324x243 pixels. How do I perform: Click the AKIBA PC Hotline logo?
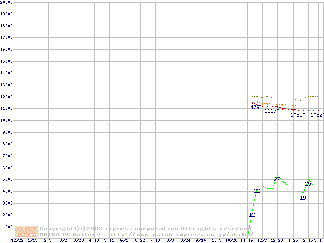(27, 231)
